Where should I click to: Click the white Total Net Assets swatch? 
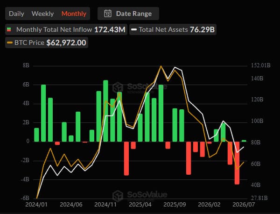[134, 29]
